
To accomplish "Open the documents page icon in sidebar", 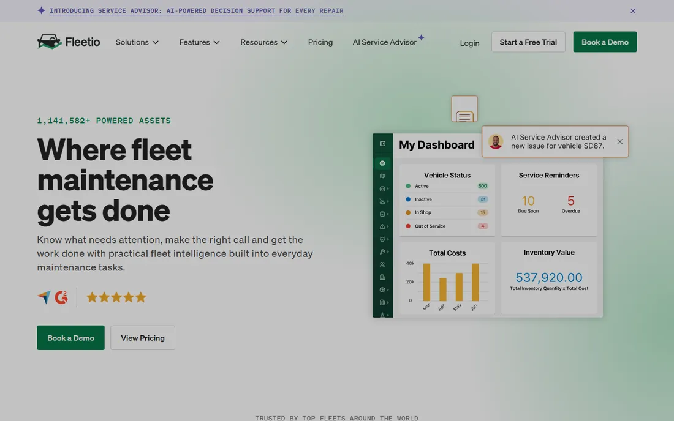I will pos(382,277).
